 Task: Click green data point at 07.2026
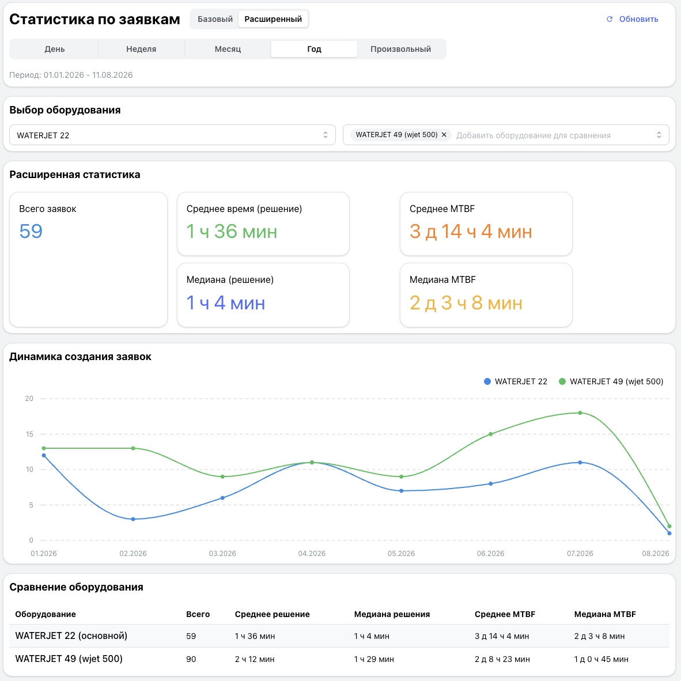pos(580,413)
